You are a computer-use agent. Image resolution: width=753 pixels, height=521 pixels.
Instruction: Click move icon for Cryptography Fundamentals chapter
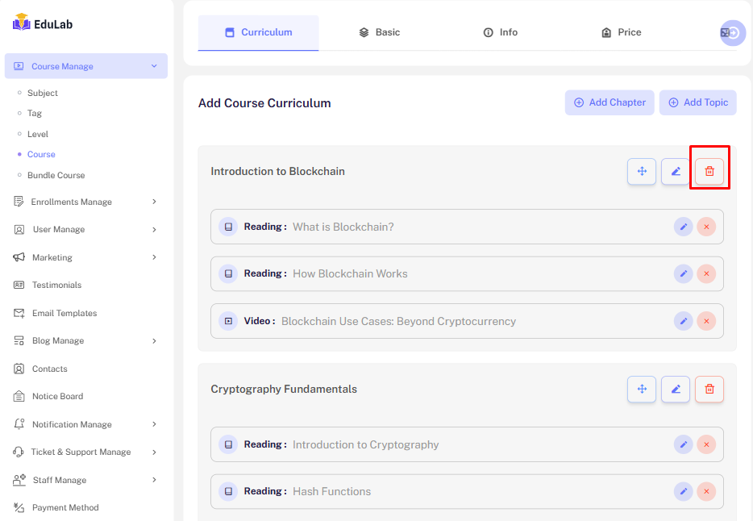[x=642, y=389]
